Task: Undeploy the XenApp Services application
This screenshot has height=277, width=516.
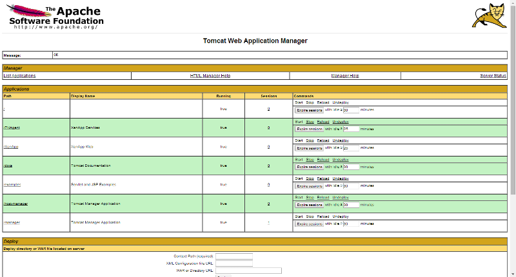Action: click(341, 122)
